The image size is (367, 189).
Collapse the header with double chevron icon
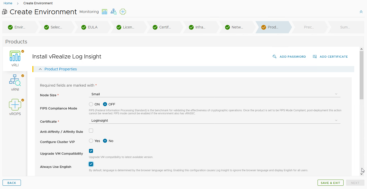pyautogui.click(x=361, y=12)
